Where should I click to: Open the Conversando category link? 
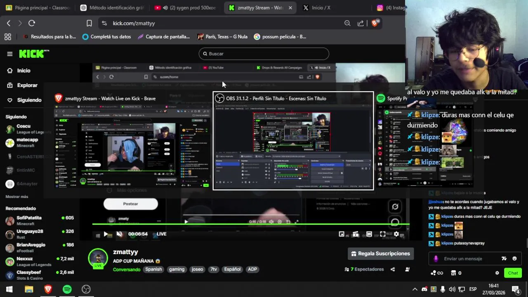(127, 269)
